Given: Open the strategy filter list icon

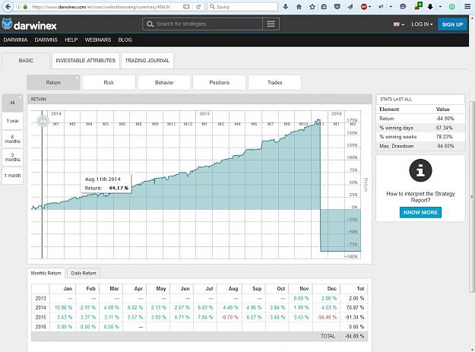Looking at the screenshot, I should point(271,24).
